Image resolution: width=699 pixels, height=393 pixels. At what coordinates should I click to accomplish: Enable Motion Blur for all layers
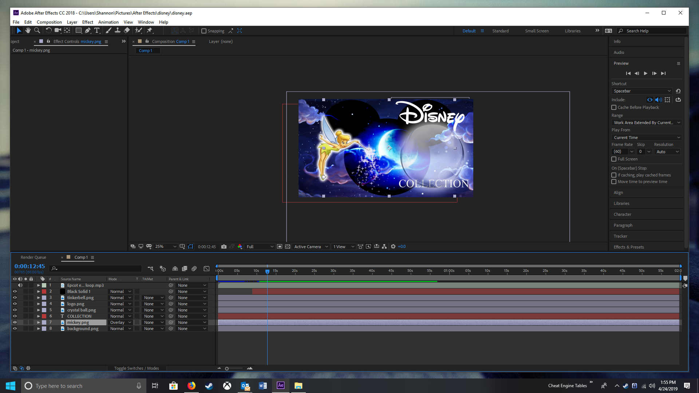click(x=194, y=269)
